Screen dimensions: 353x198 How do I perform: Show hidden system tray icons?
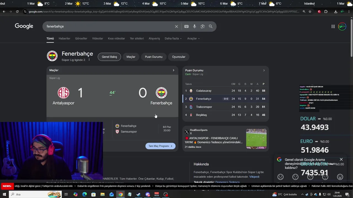point(302,194)
